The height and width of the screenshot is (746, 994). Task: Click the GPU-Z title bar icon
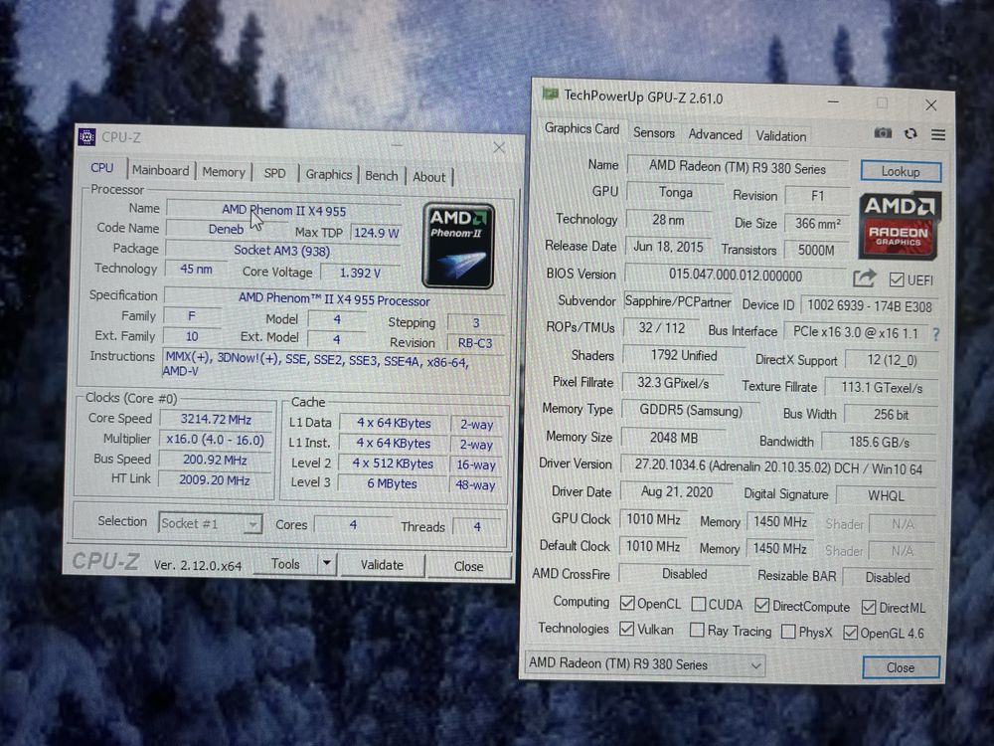coord(550,94)
